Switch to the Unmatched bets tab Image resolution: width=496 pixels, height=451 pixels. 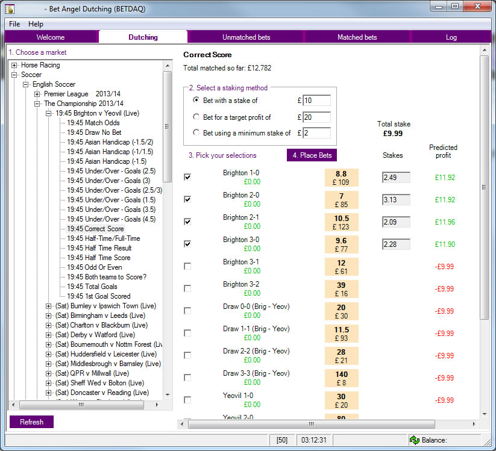coord(246,37)
